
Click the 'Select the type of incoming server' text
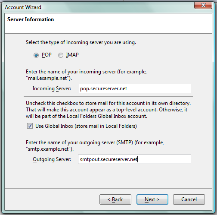point(81,42)
